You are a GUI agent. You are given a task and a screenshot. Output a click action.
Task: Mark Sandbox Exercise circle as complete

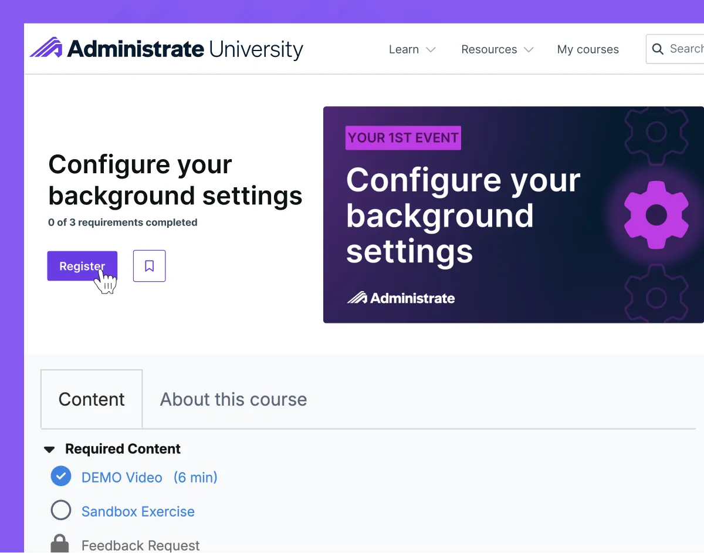[61, 511]
